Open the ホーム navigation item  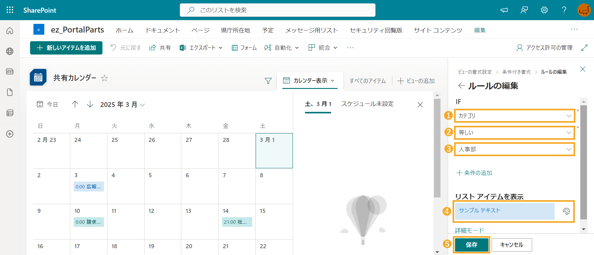[x=124, y=30]
